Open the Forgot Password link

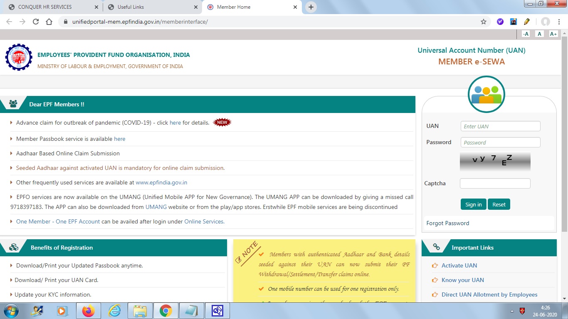447,223
